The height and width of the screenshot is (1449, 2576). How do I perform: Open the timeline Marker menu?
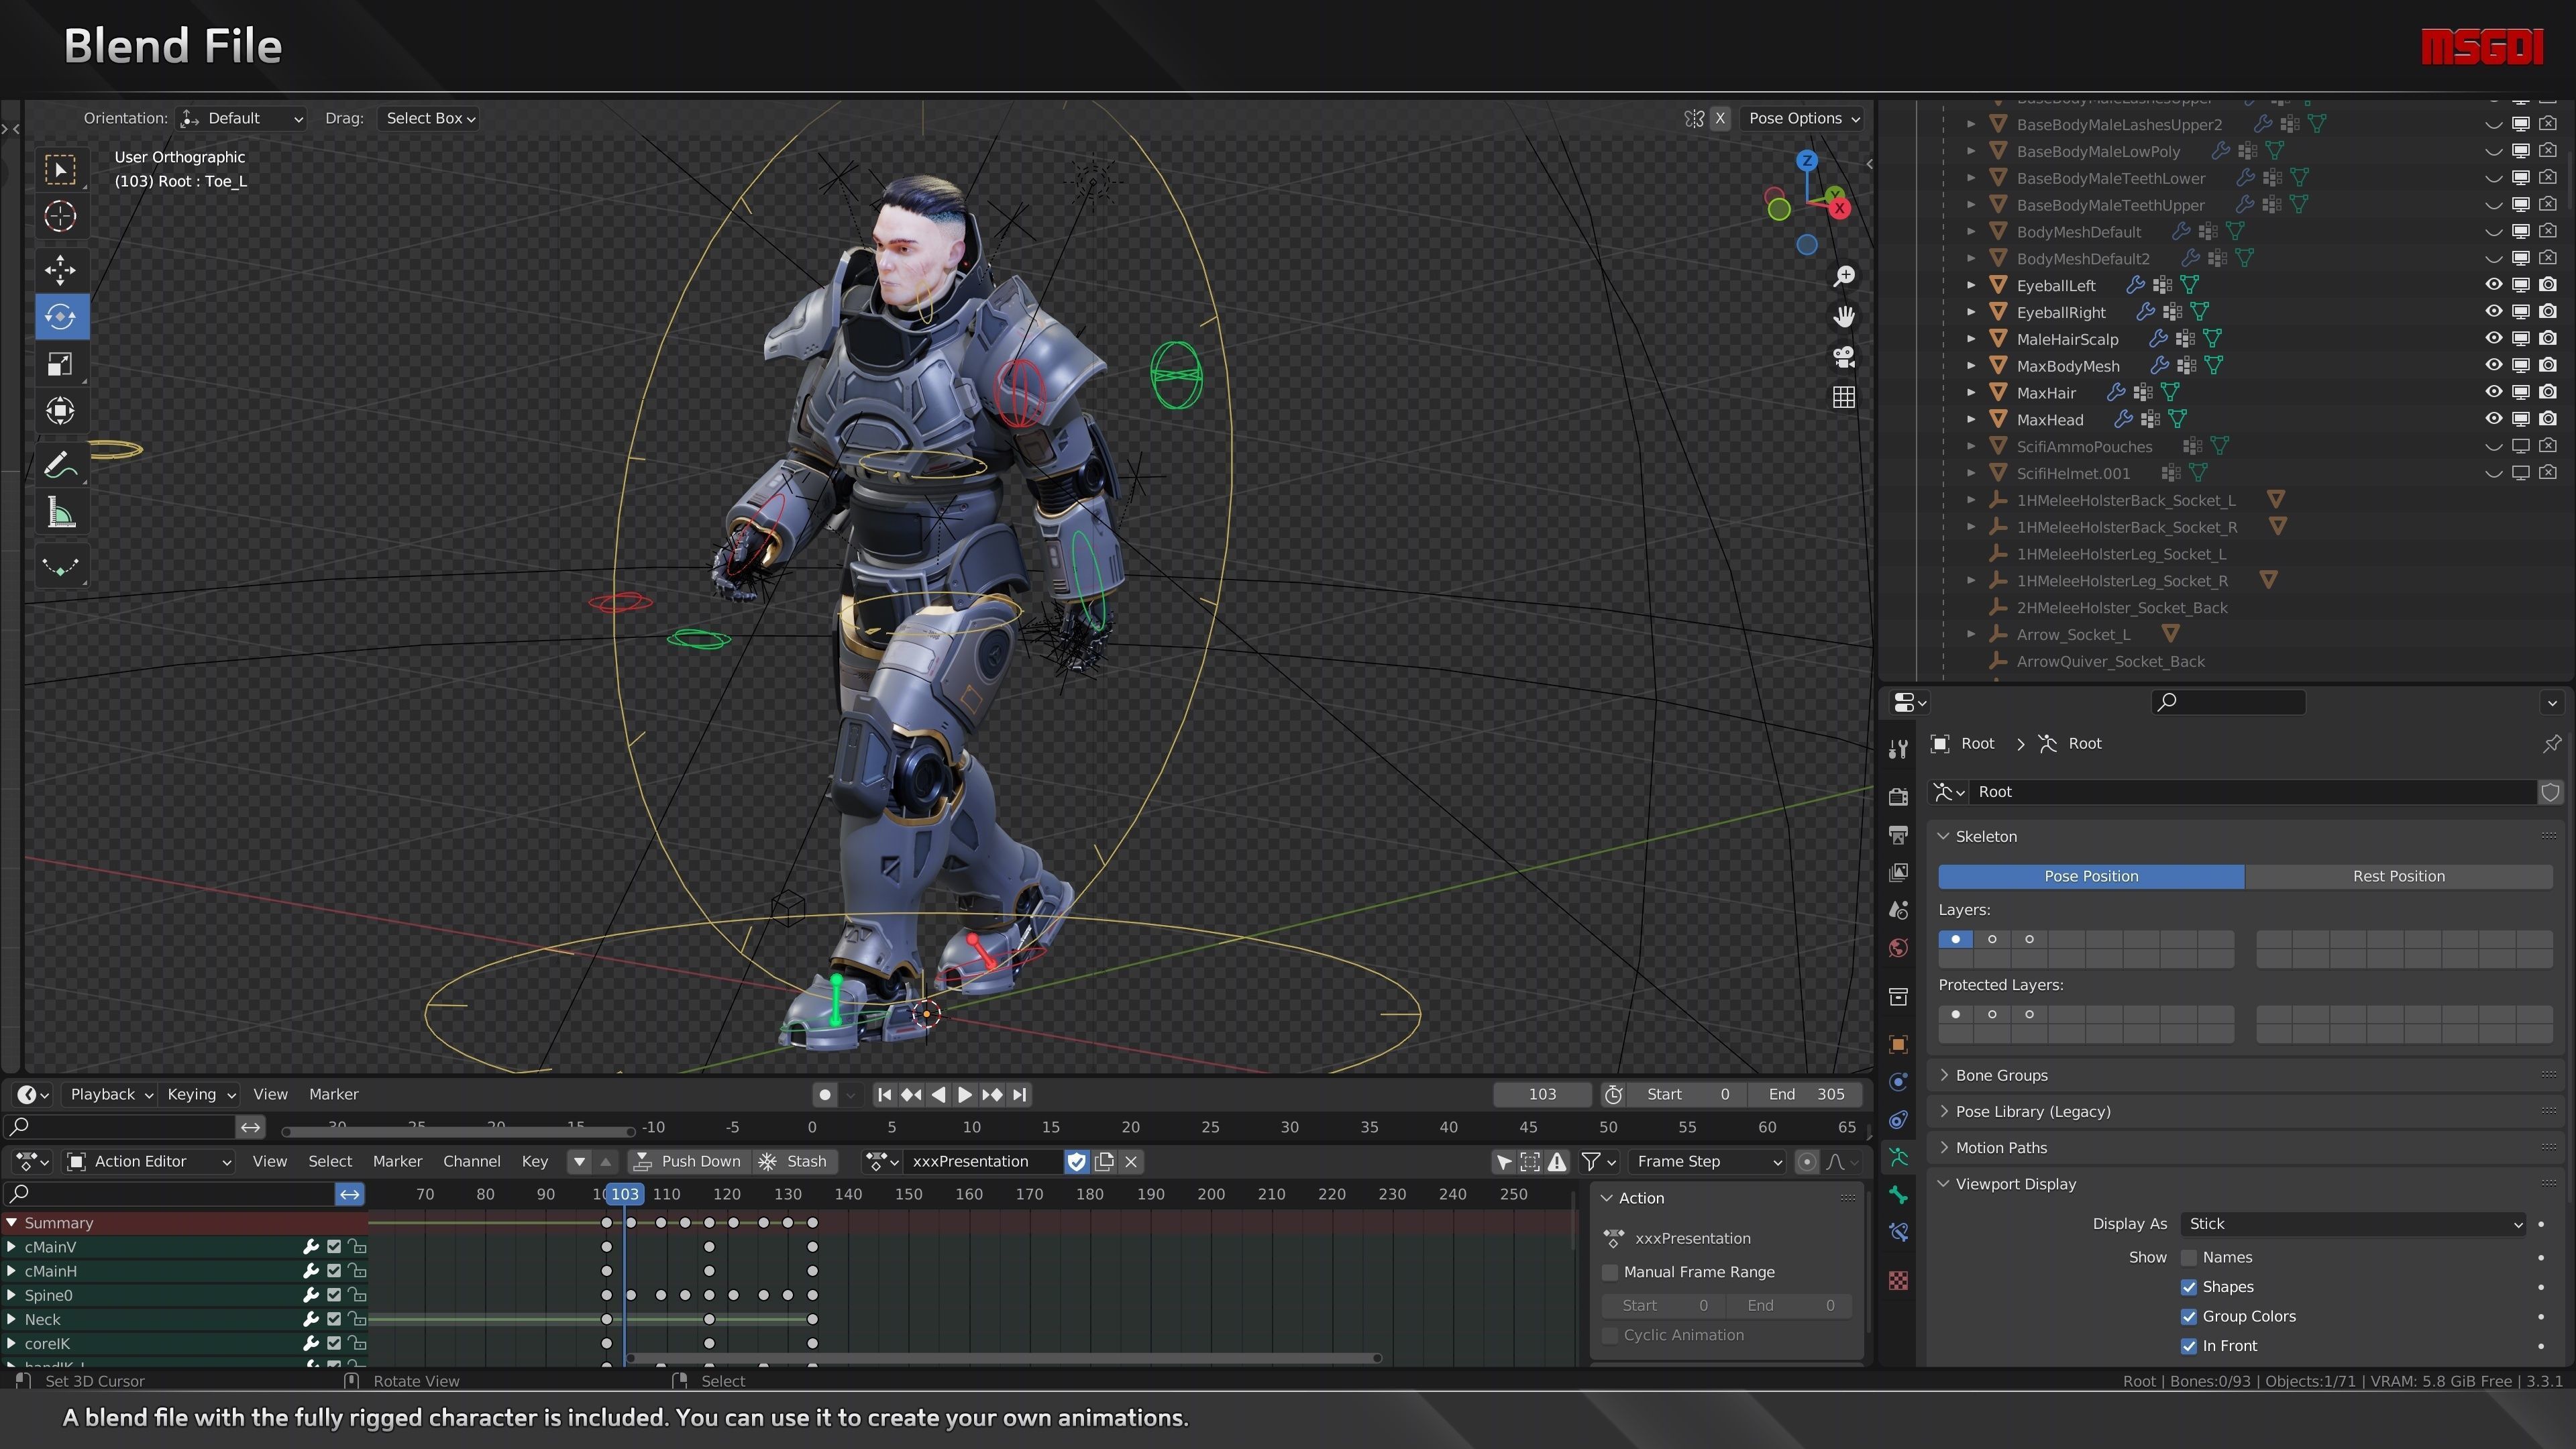[333, 1095]
